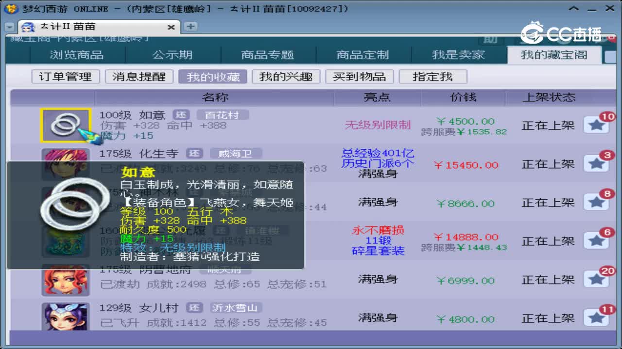Click the price ￥4500.00

[465, 121]
